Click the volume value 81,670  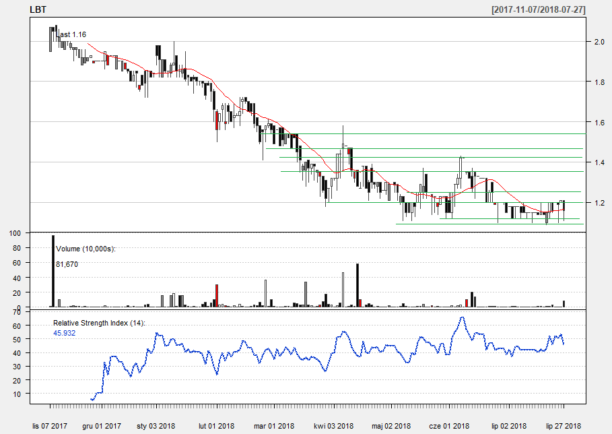pos(67,264)
